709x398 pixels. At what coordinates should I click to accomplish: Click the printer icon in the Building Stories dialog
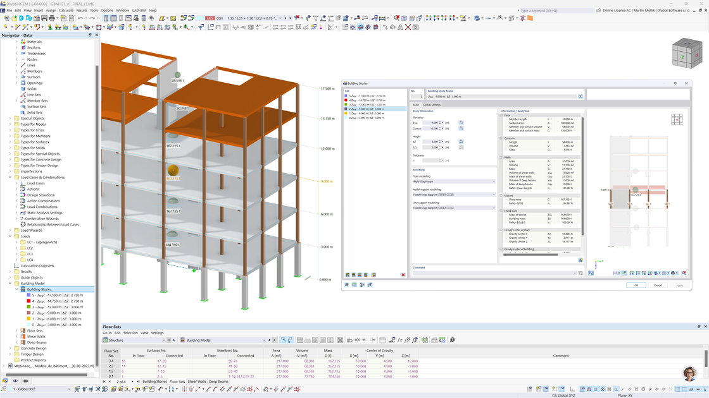pyautogui.click(x=674, y=273)
